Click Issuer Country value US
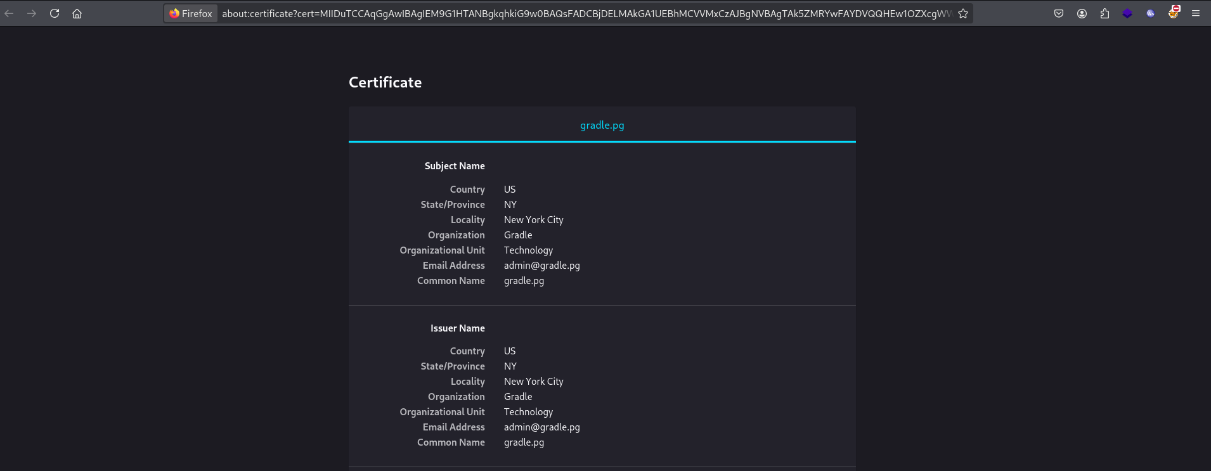 tap(510, 351)
